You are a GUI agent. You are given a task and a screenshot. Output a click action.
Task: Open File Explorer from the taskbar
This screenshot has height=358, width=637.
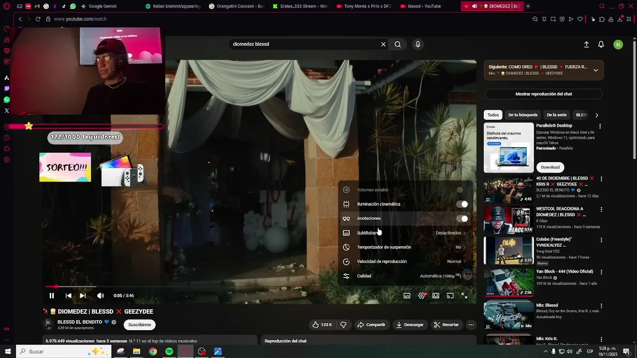136,352
